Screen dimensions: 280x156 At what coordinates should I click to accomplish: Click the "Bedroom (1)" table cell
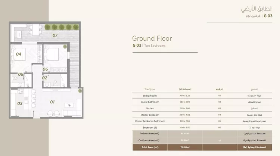coord(150,128)
